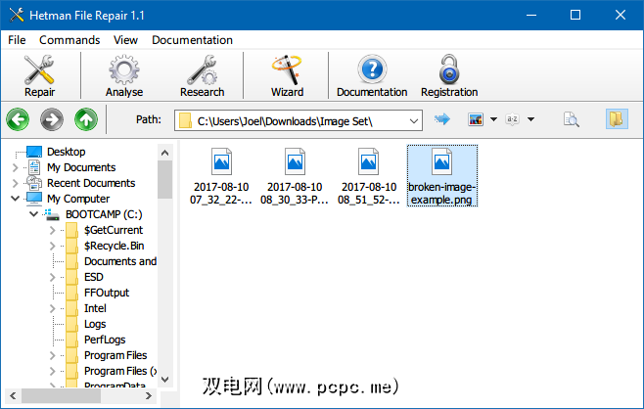Open the Research tool
Screen dimensions: 644x409
pyautogui.click(x=202, y=76)
